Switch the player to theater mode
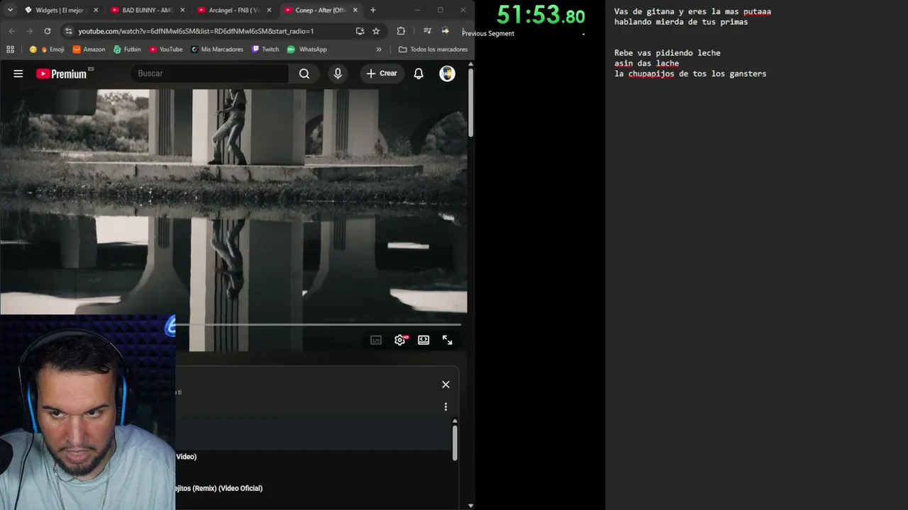The height and width of the screenshot is (510, 908). 423,340
